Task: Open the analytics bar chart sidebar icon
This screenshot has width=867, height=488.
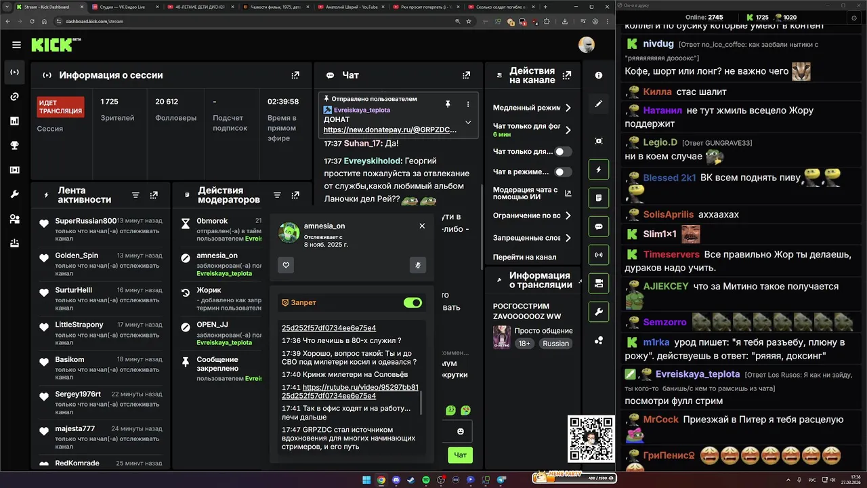Action: pyautogui.click(x=14, y=121)
